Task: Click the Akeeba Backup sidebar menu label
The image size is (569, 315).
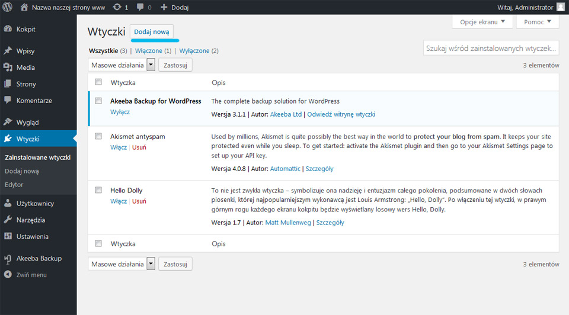Action: [x=39, y=258]
